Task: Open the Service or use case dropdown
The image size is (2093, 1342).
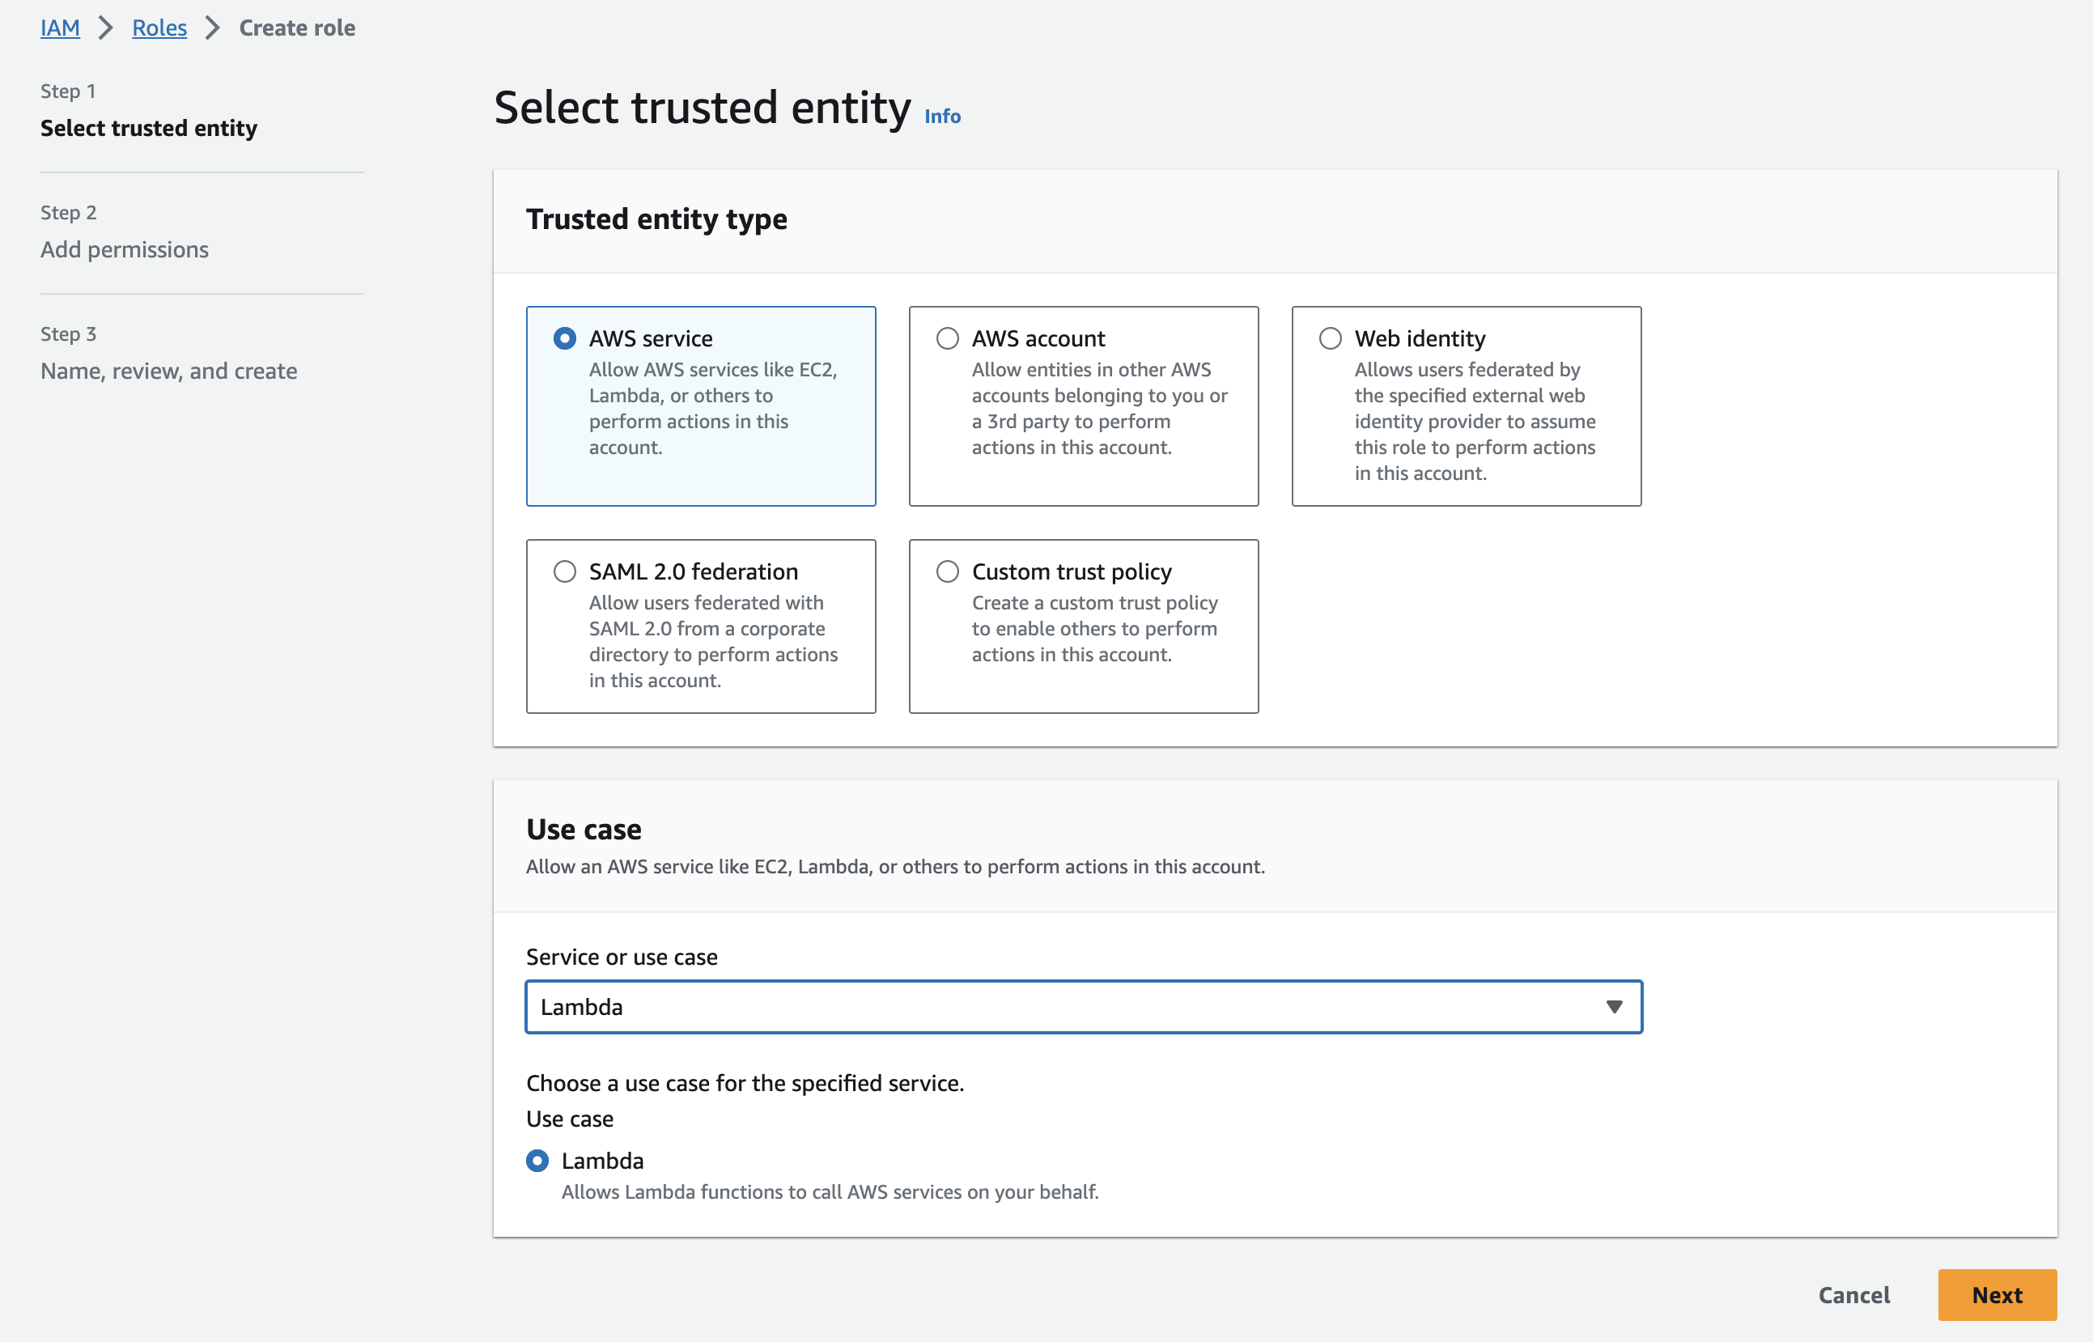Action: (1083, 1008)
